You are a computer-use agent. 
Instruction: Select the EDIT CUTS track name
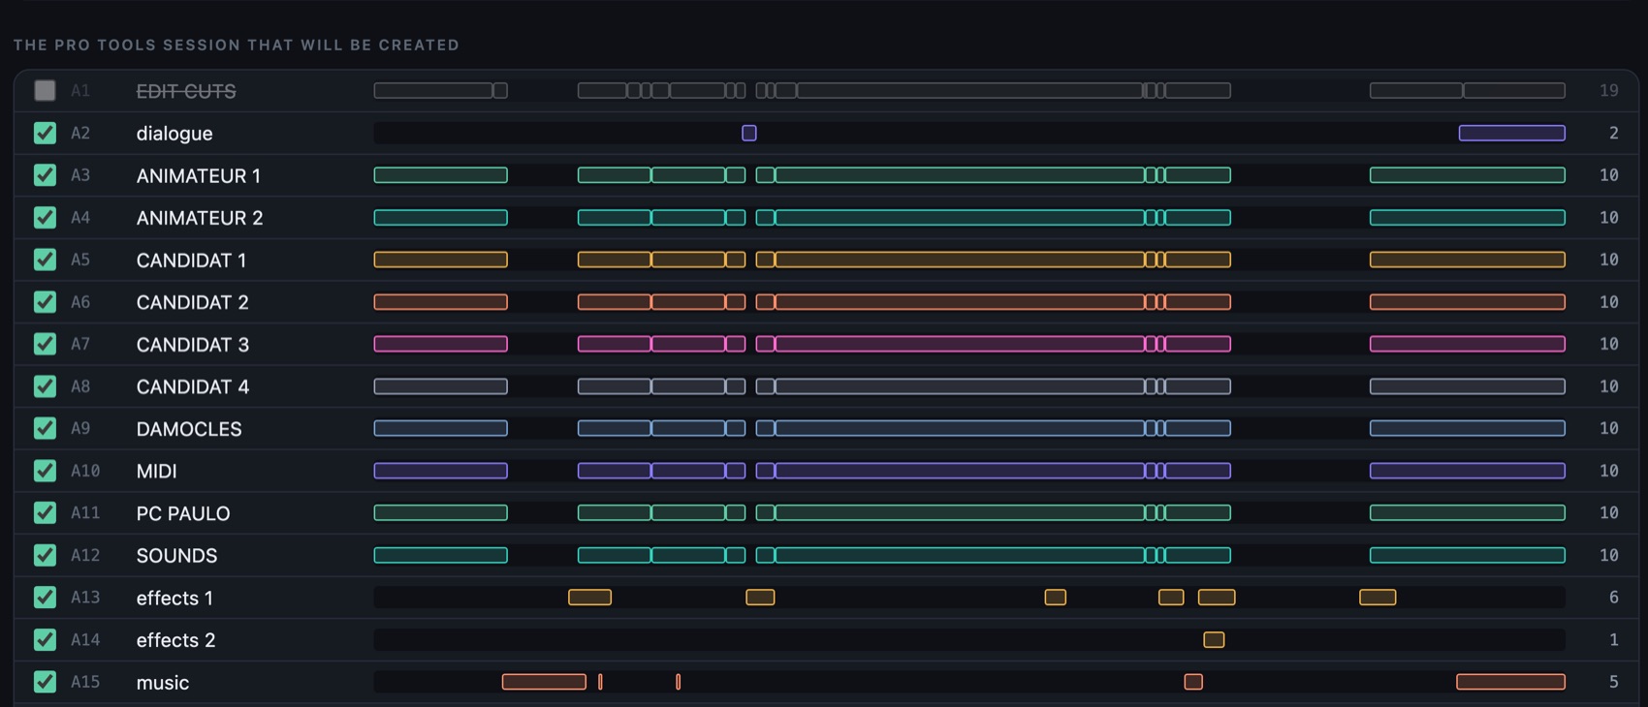[186, 91]
